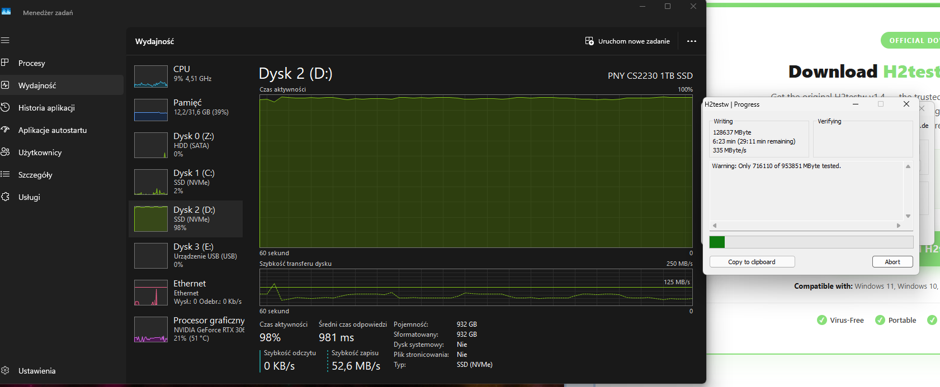Click Uruchom nowe zadanie button

point(627,41)
